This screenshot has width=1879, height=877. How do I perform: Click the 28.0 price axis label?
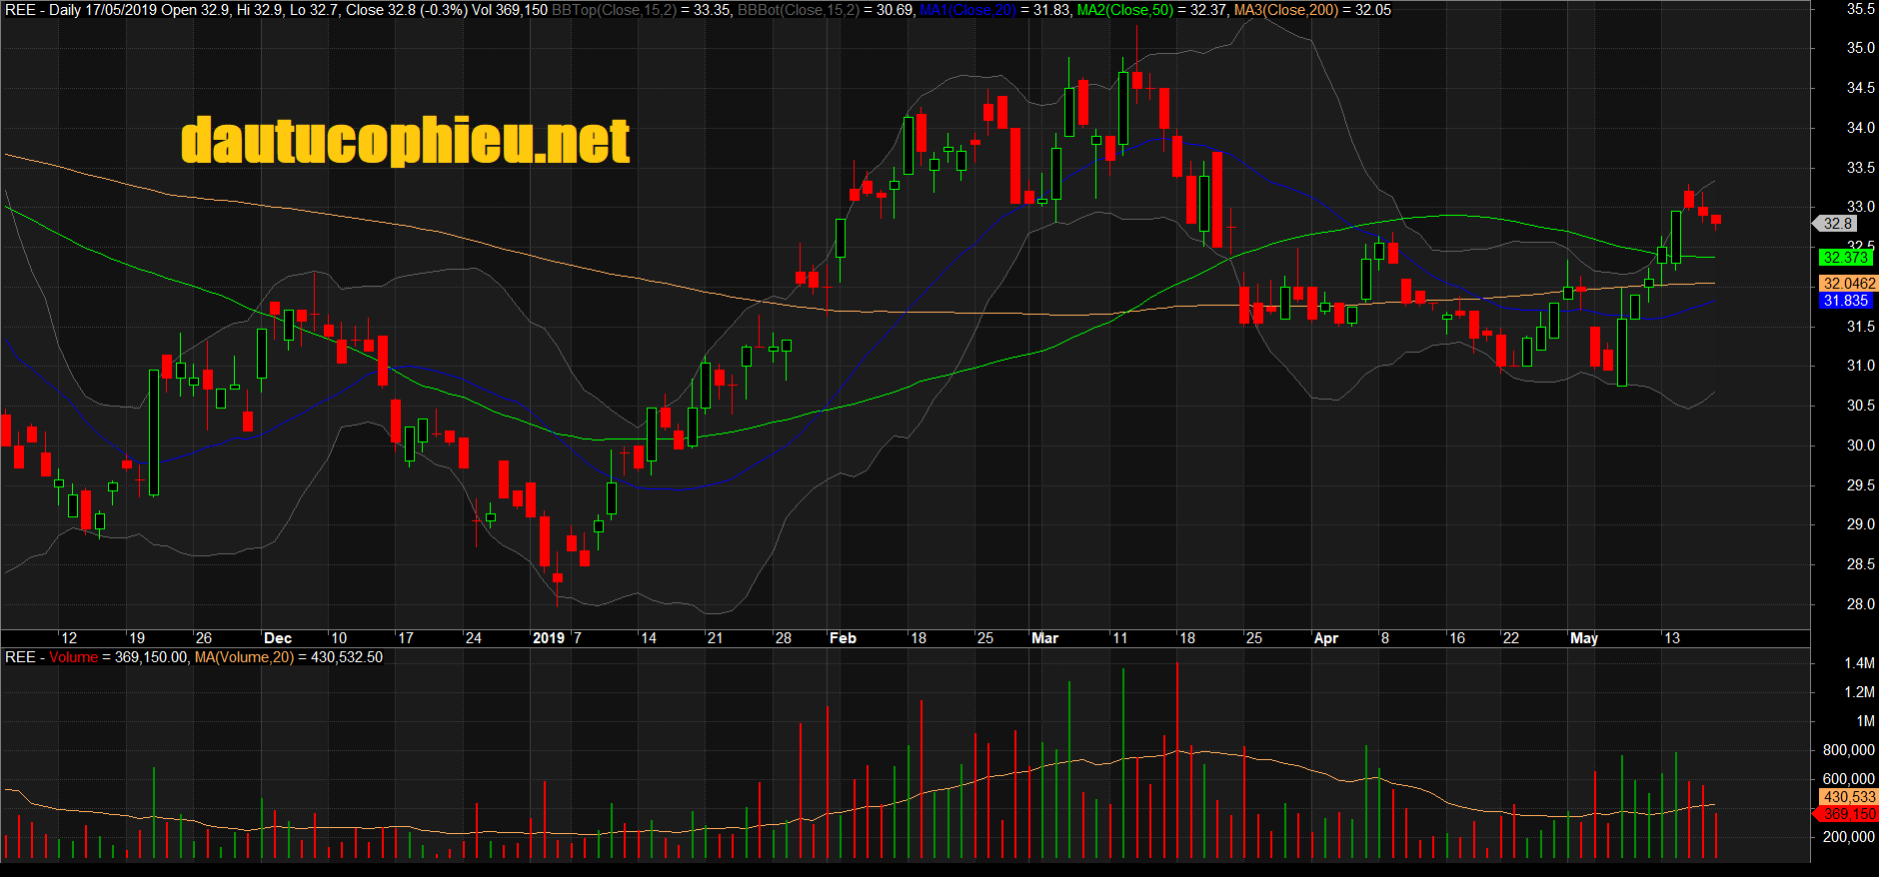coord(1860,604)
